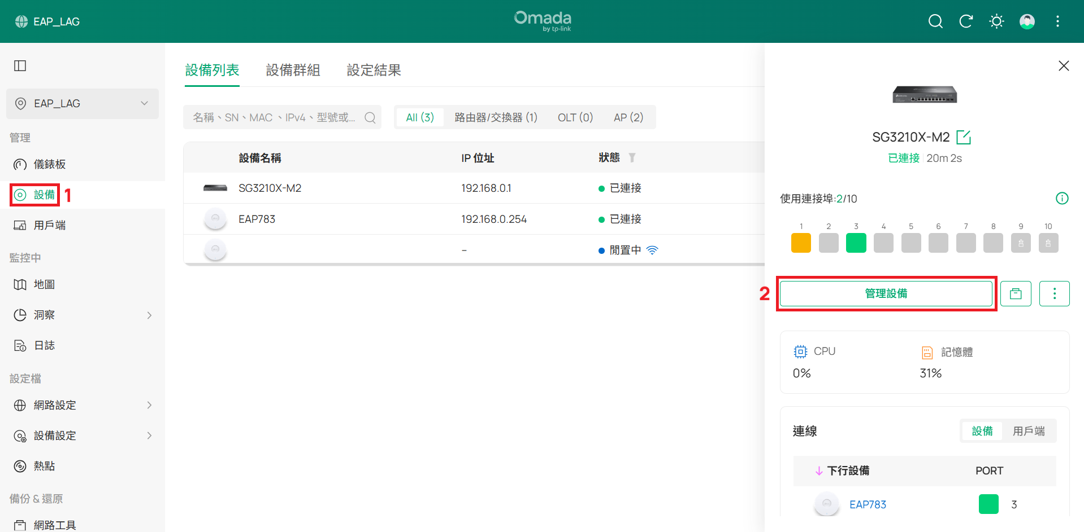Select the All (3) filter

tap(420, 117)
